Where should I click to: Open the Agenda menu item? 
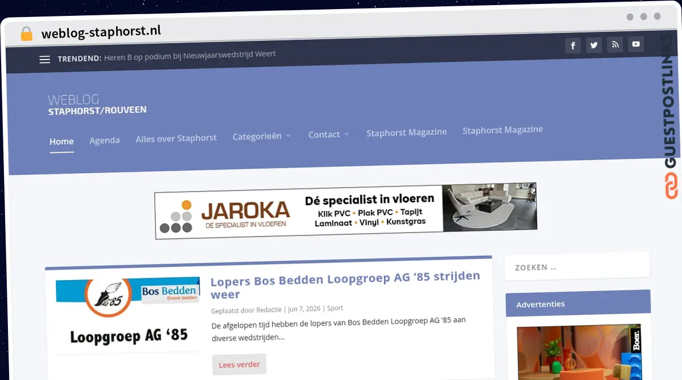105,140
